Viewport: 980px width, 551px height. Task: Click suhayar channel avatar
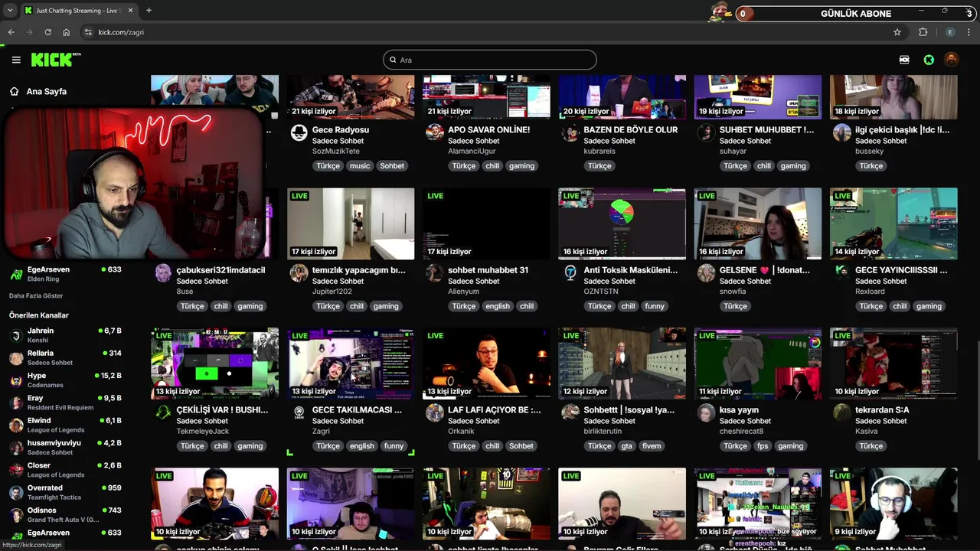(706, 132)
